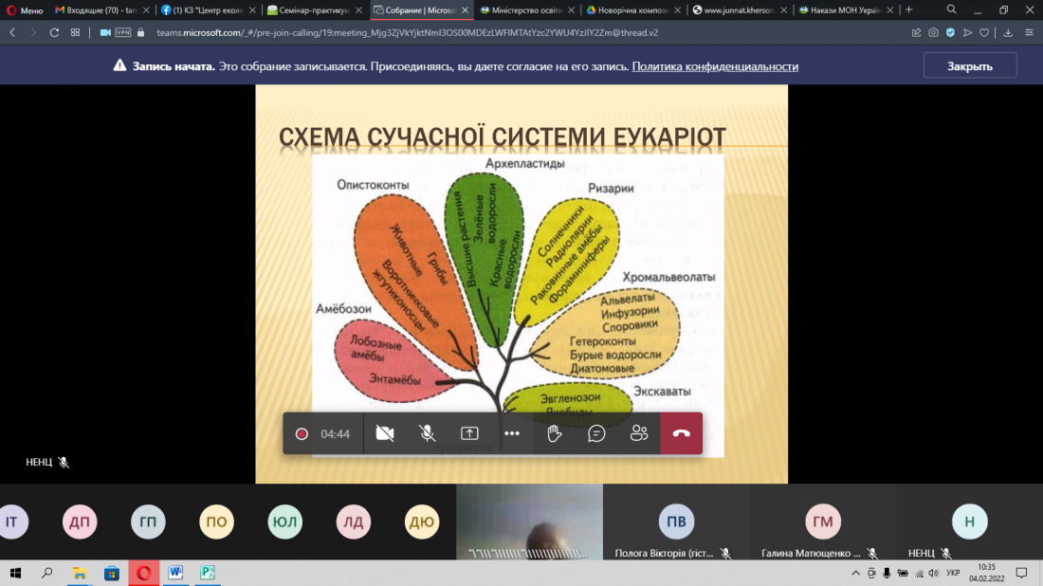Reload the Teams page

click(x=55, y=32)
